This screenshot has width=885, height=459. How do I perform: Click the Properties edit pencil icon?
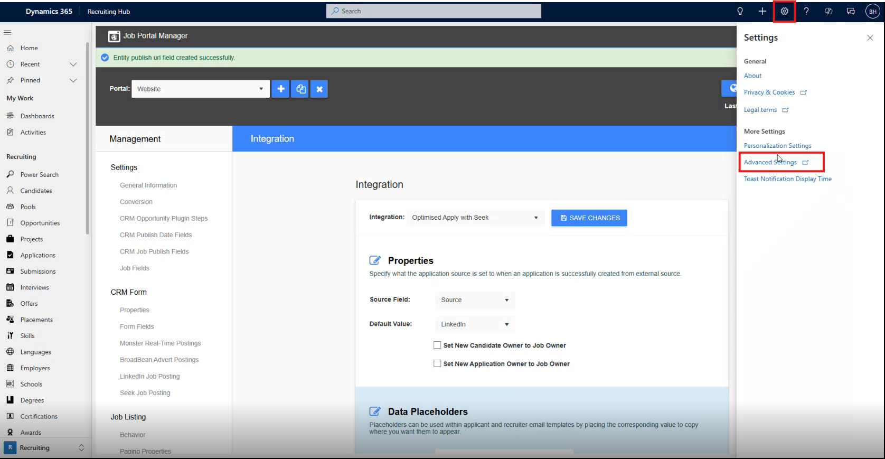click(375, 260)
